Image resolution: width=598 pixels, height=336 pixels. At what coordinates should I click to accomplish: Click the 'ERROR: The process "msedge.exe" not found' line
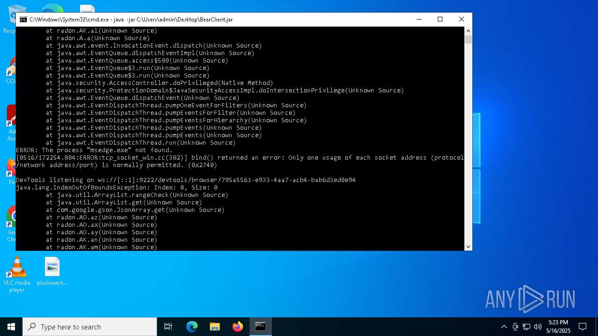pyautogui.click(x=94, y=150)
